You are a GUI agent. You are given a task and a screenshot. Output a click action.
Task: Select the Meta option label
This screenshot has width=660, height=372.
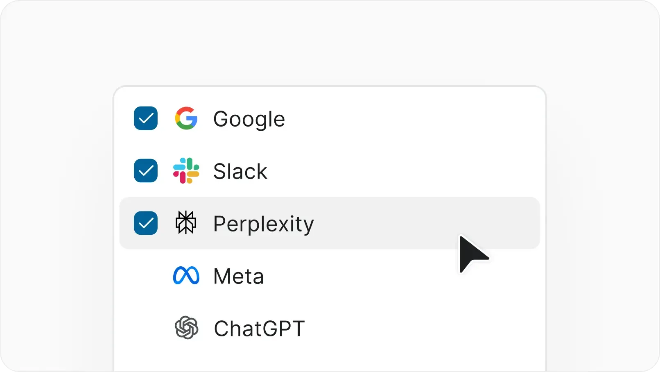(239, 276)
